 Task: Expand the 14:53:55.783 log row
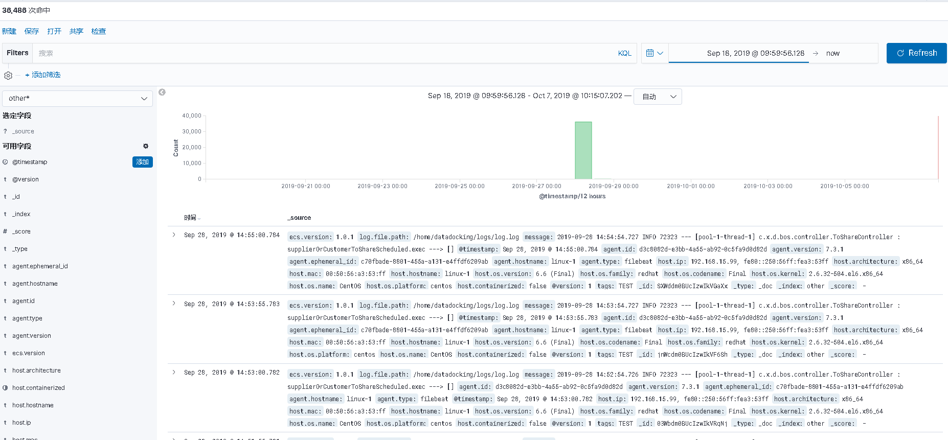coord(174,304)
